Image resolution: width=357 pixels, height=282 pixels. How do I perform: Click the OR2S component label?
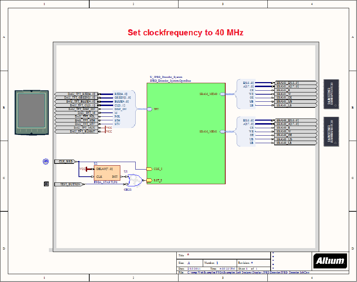click(127, 190)
